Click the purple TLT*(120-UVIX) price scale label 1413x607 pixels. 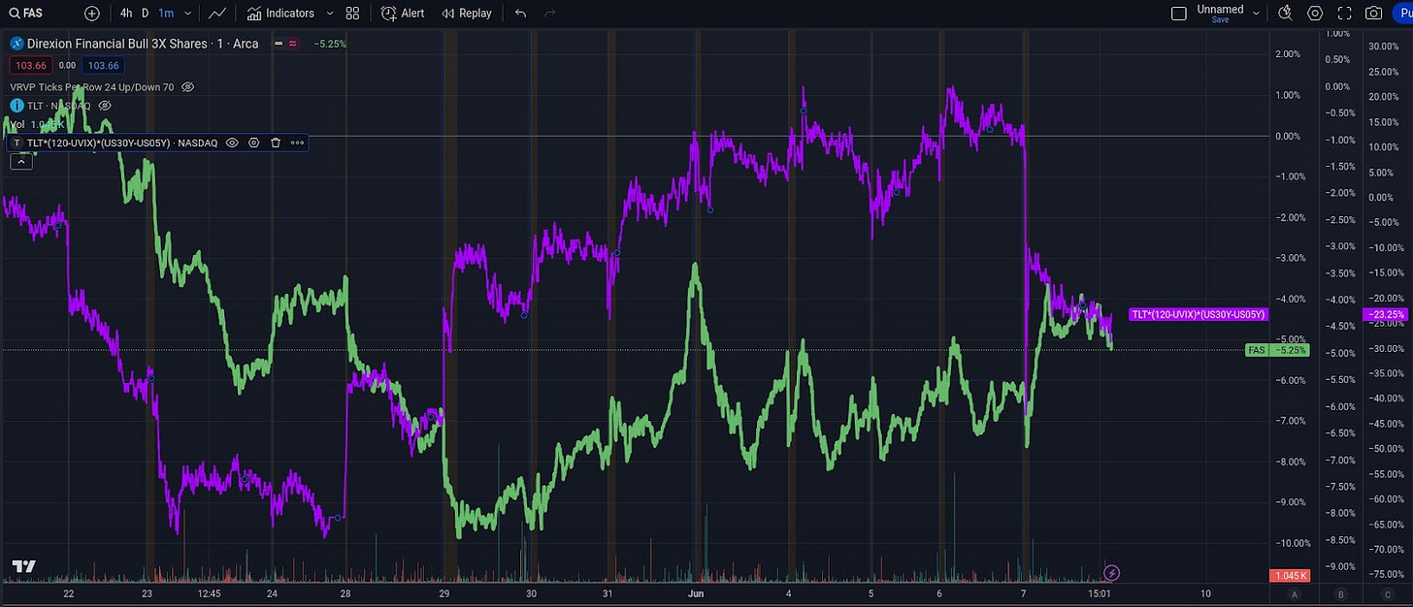(1199, 314)
